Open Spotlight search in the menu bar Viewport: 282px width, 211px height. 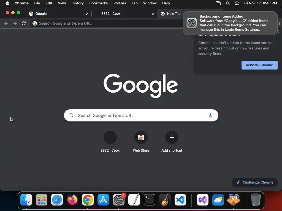tap(228, 3)
